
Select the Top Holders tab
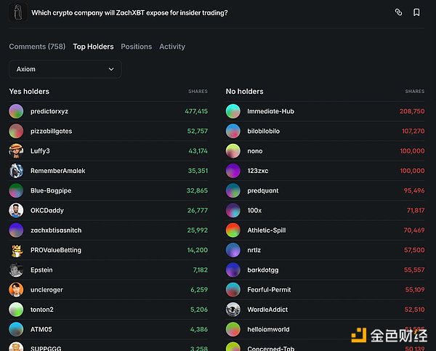tap(93, 47)
